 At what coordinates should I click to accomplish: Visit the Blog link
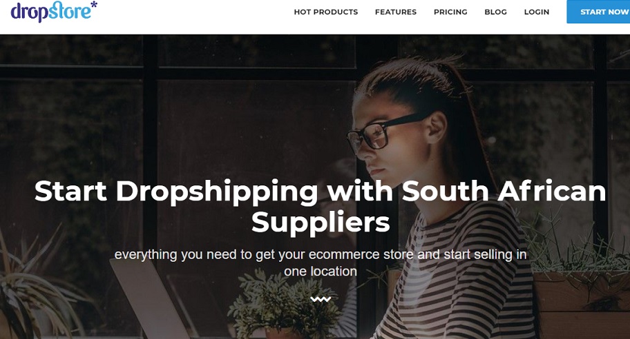[495, 12]
